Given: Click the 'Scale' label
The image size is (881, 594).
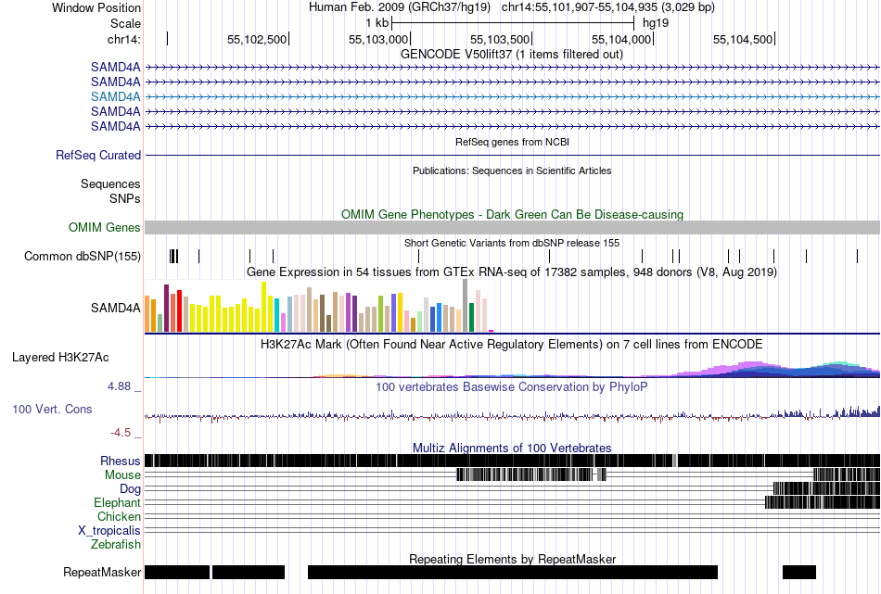Looking at the screenshot, I should click(125, 23).
